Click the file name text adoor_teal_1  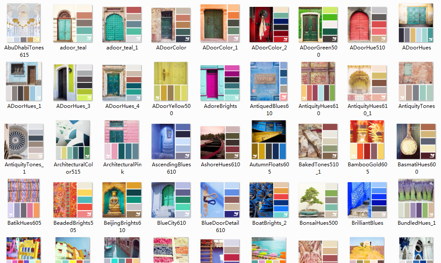(122, 48)
